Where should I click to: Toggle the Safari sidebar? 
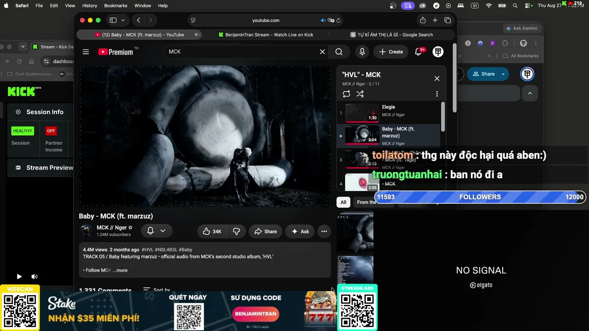point(113,20)
